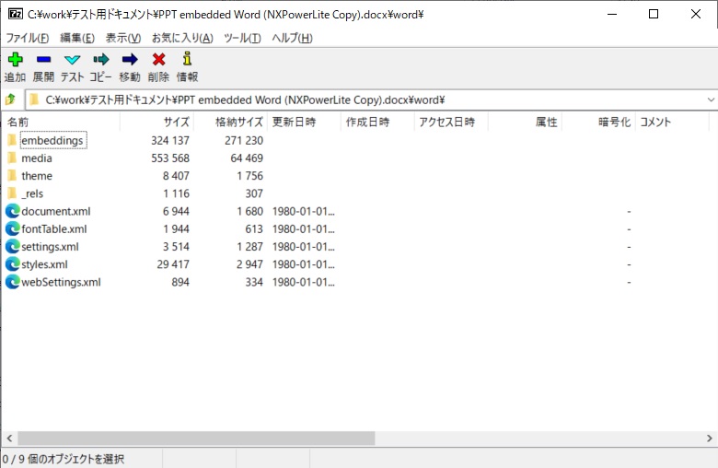Sort by the アクセス日時 column header
The width and height of the screenshot is (718, 468).
pos(451,122)
